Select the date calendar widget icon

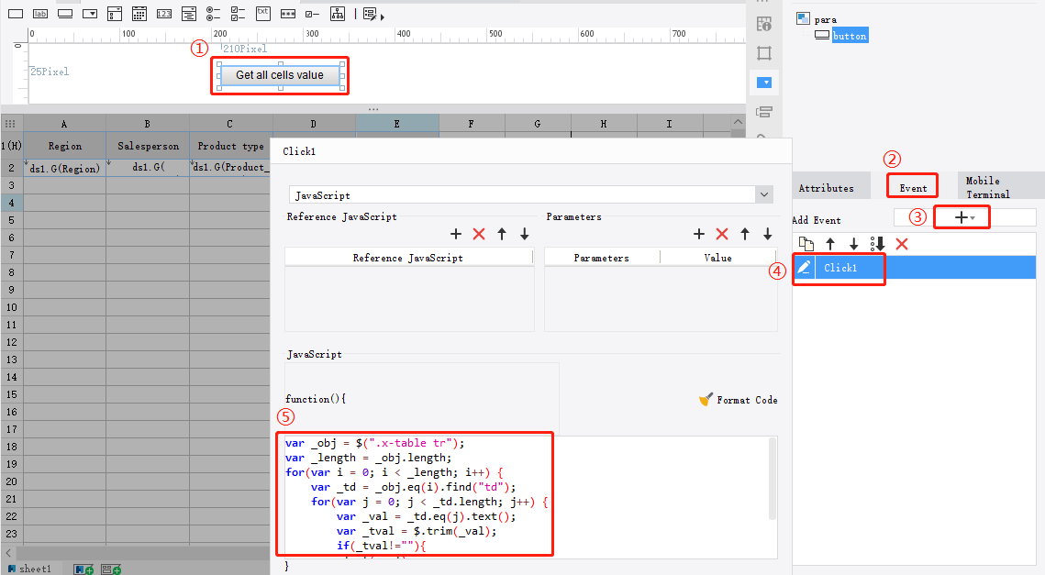139,14
